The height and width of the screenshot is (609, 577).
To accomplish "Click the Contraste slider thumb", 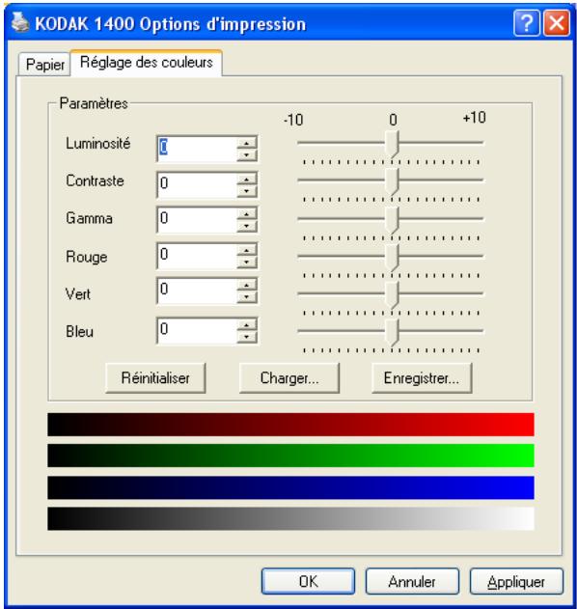I will [x=392, y=181].
